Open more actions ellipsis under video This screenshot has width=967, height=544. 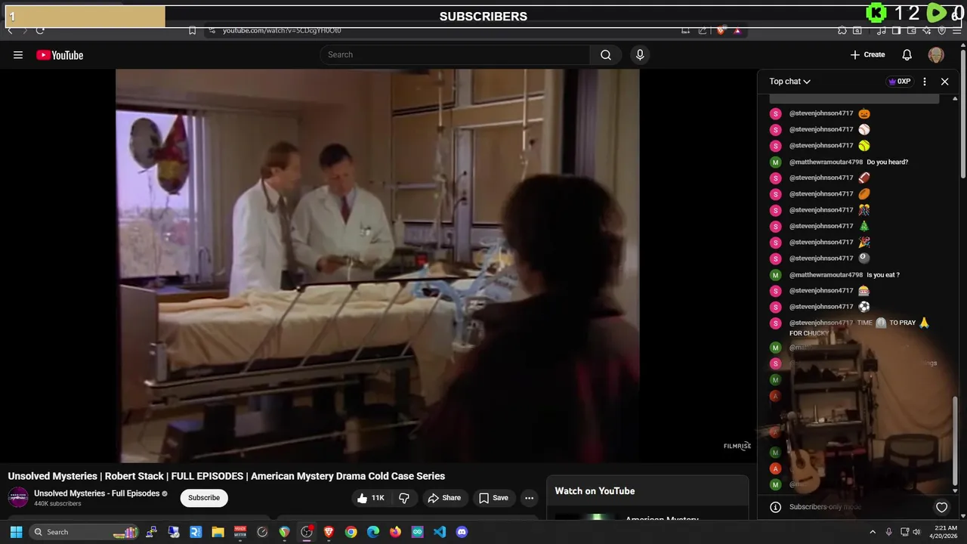(x=529, y=498)
